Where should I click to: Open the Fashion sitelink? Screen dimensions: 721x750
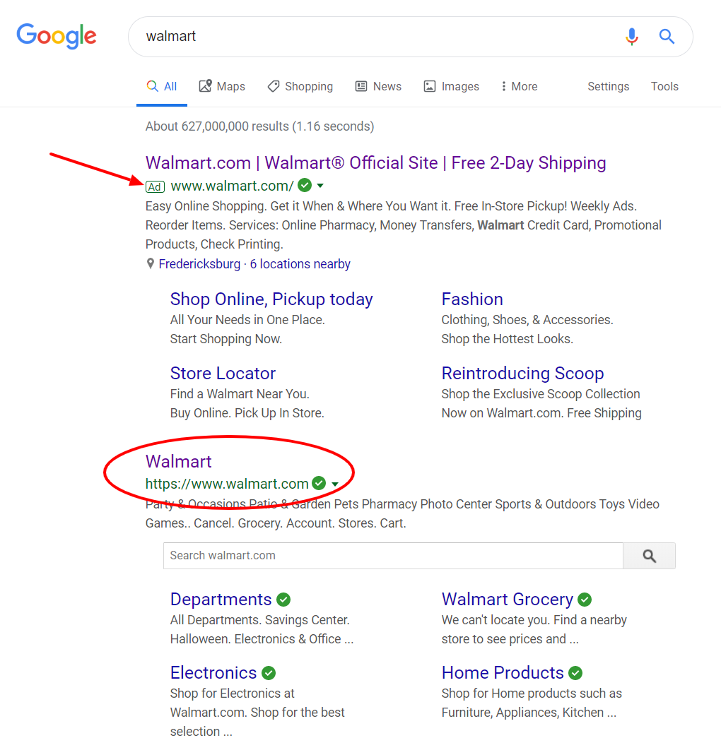[472, 299]
